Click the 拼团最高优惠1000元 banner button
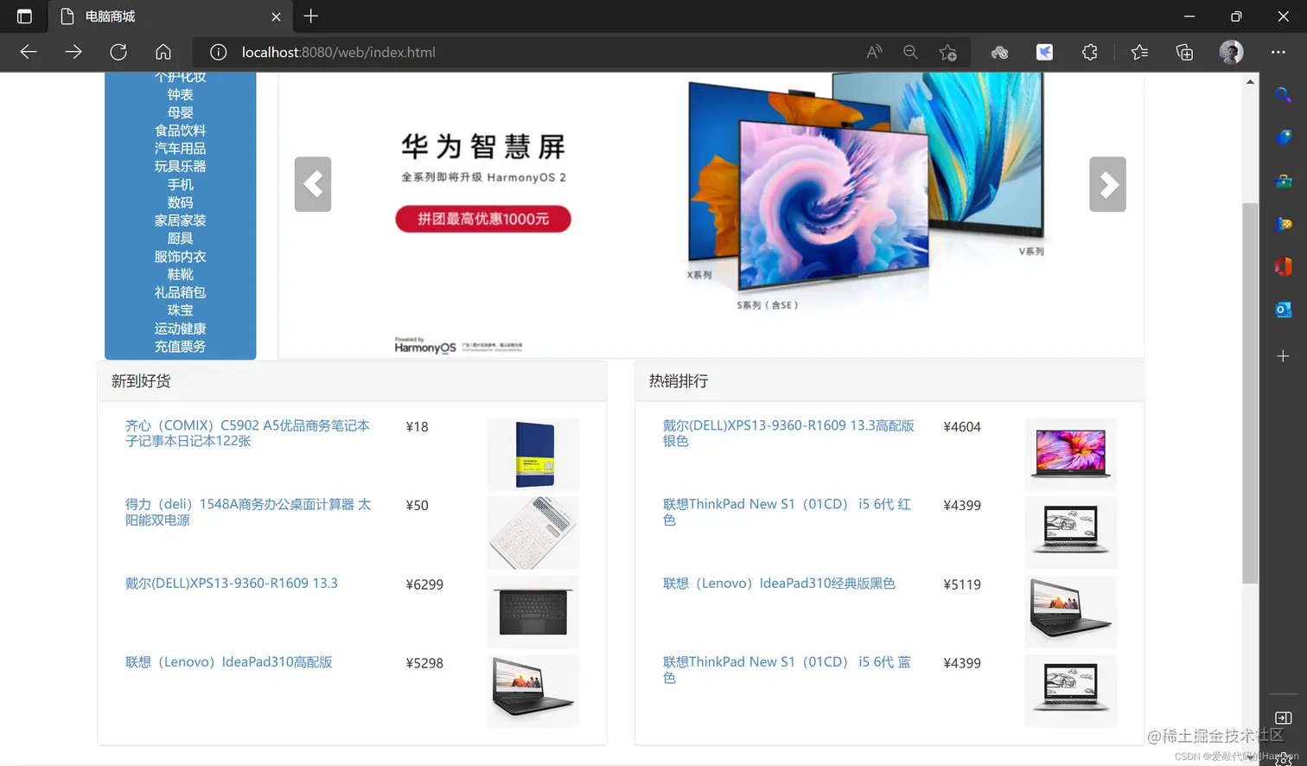Screen dimensions: 1307x766 (482, 219)
